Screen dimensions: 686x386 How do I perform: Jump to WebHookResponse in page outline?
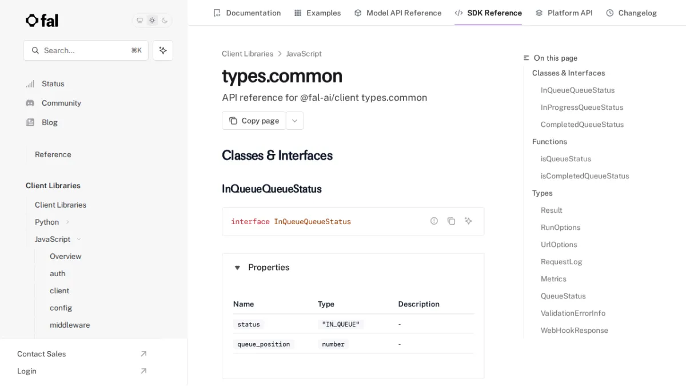pos(575,331)
